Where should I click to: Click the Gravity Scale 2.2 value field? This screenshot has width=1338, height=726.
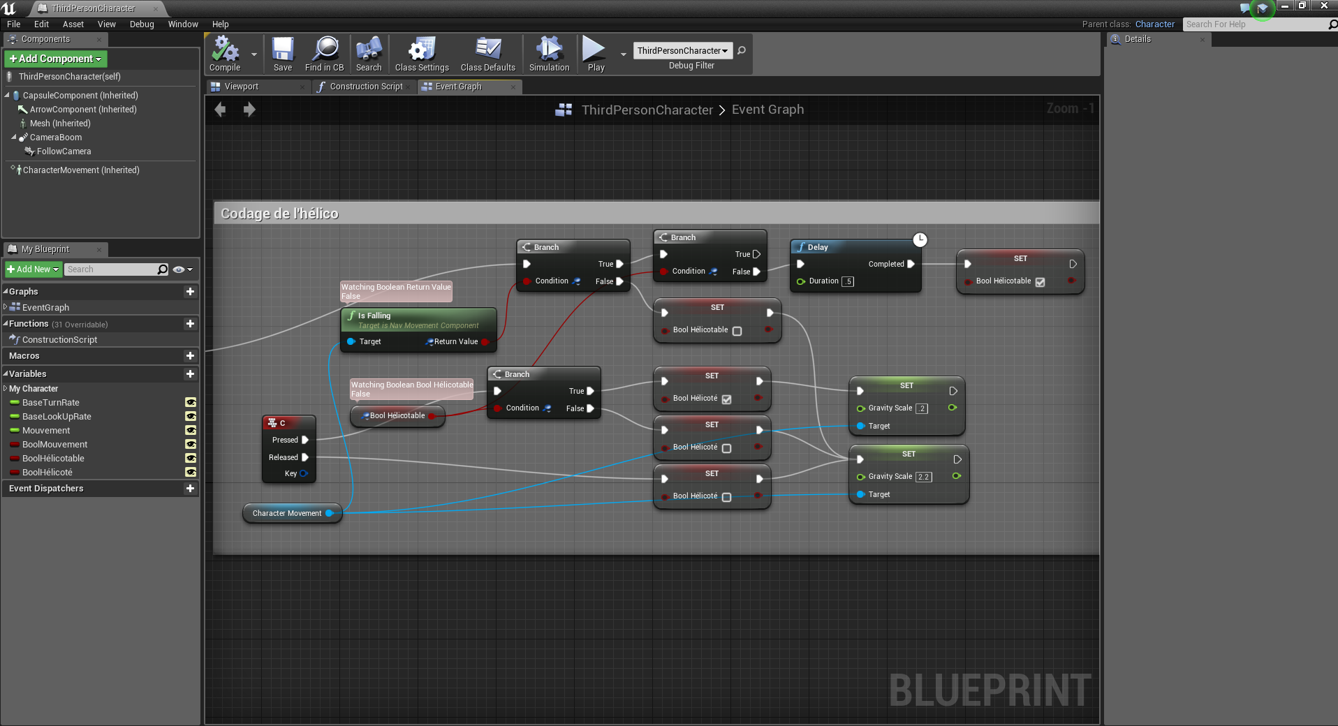click(x=923, y=477)
